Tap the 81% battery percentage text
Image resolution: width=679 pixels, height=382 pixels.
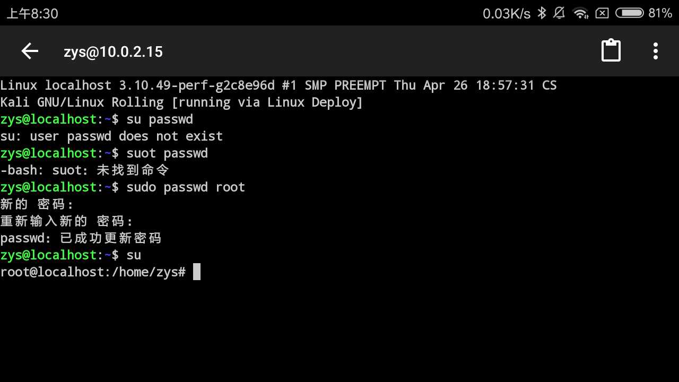click(x=660, y=13)
